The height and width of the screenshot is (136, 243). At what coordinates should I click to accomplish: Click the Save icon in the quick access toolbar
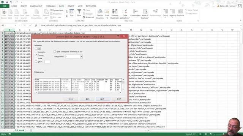tap(7, 2)
